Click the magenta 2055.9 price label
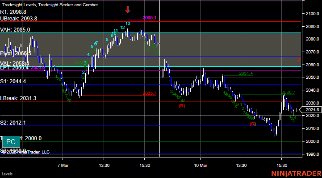 click(x=38, y=68)
